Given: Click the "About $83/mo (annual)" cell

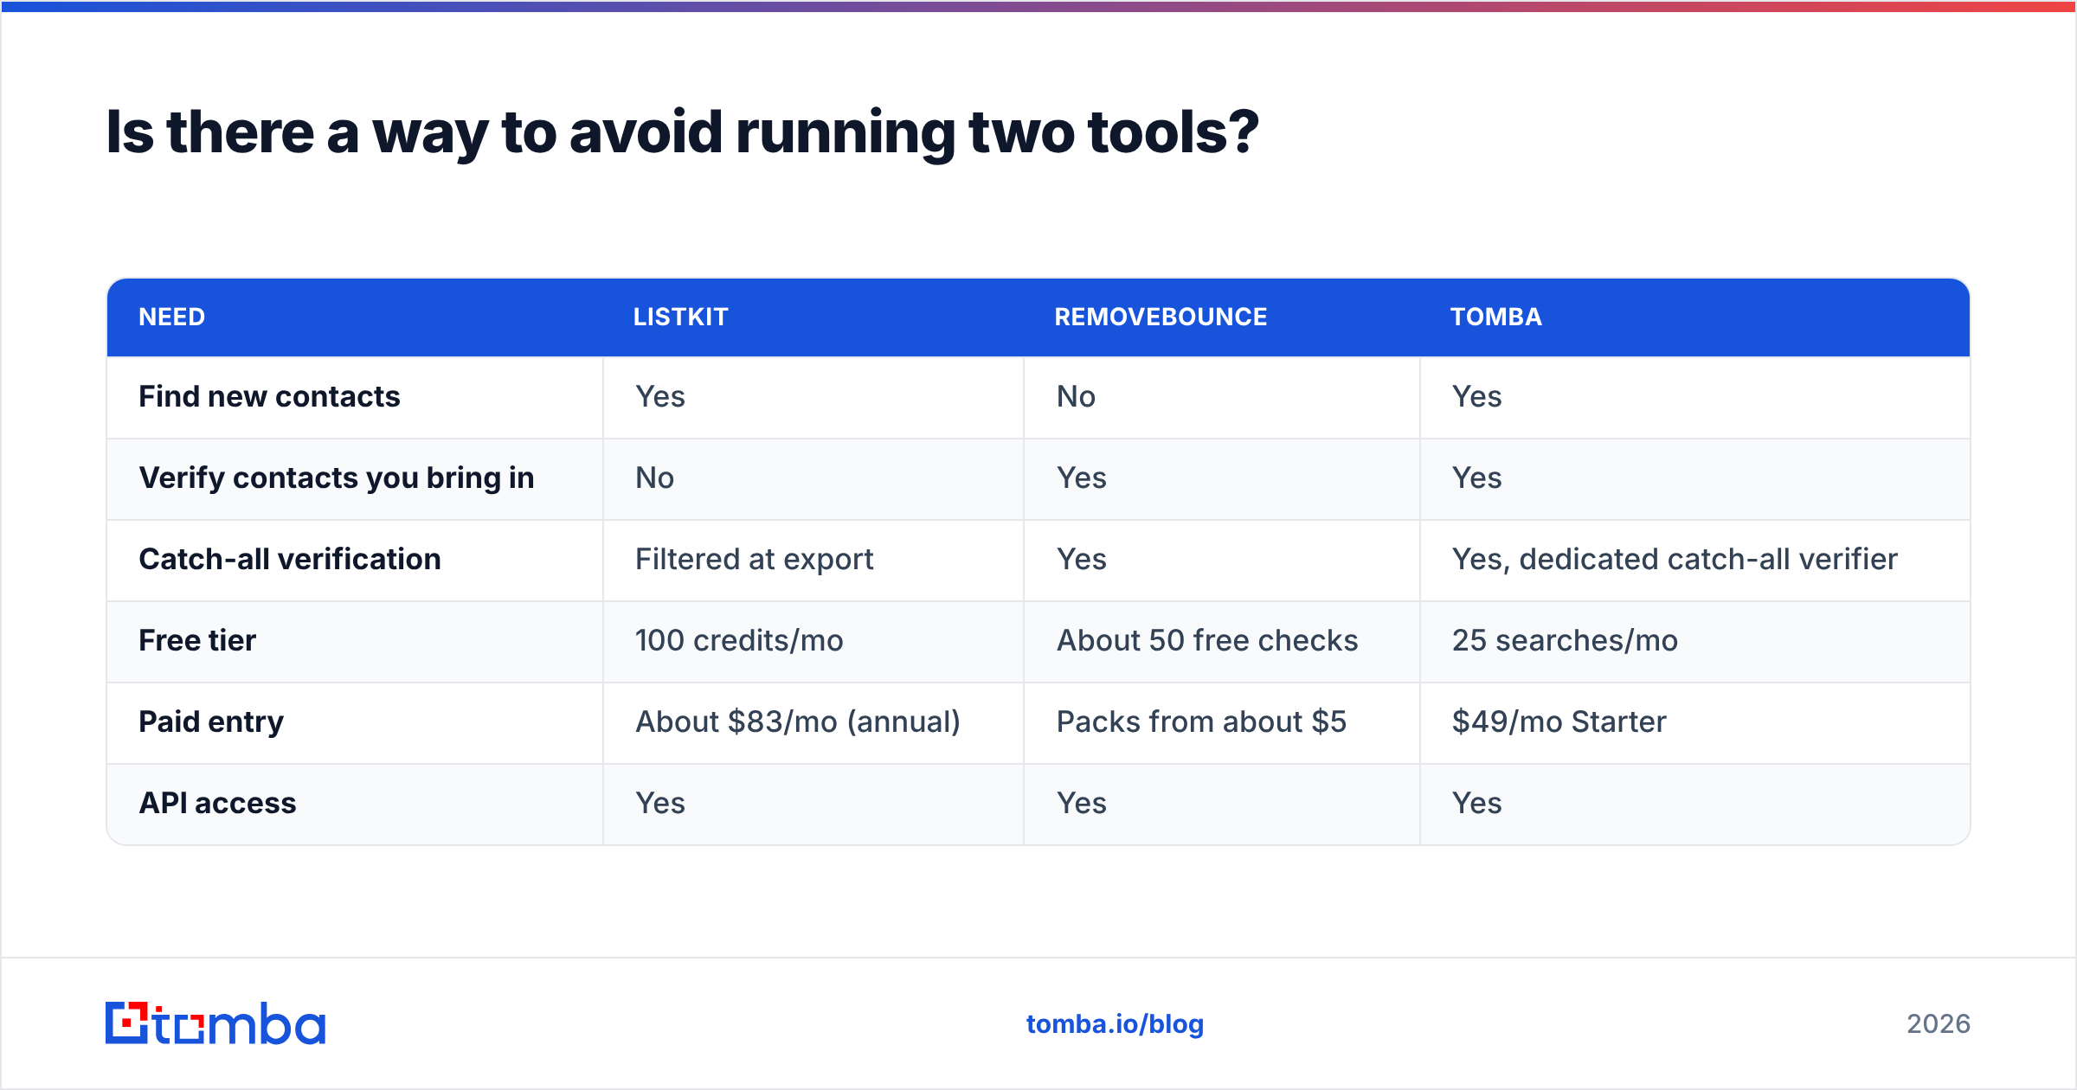Looking at the screenshot, I should (x=798, y=721).
